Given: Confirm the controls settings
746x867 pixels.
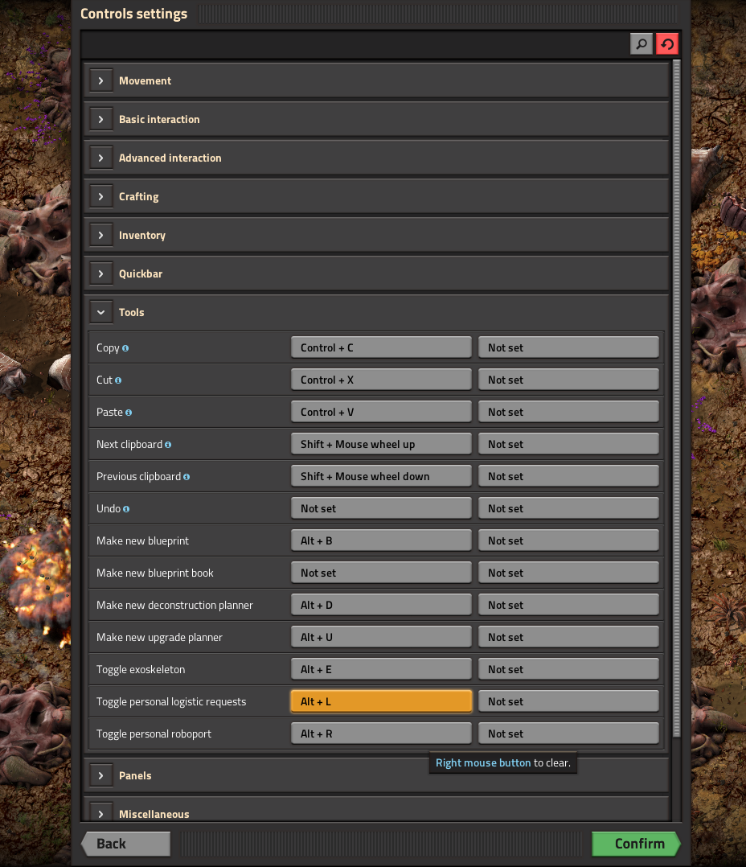Looking at the screenshot, I should coord(638,844).
